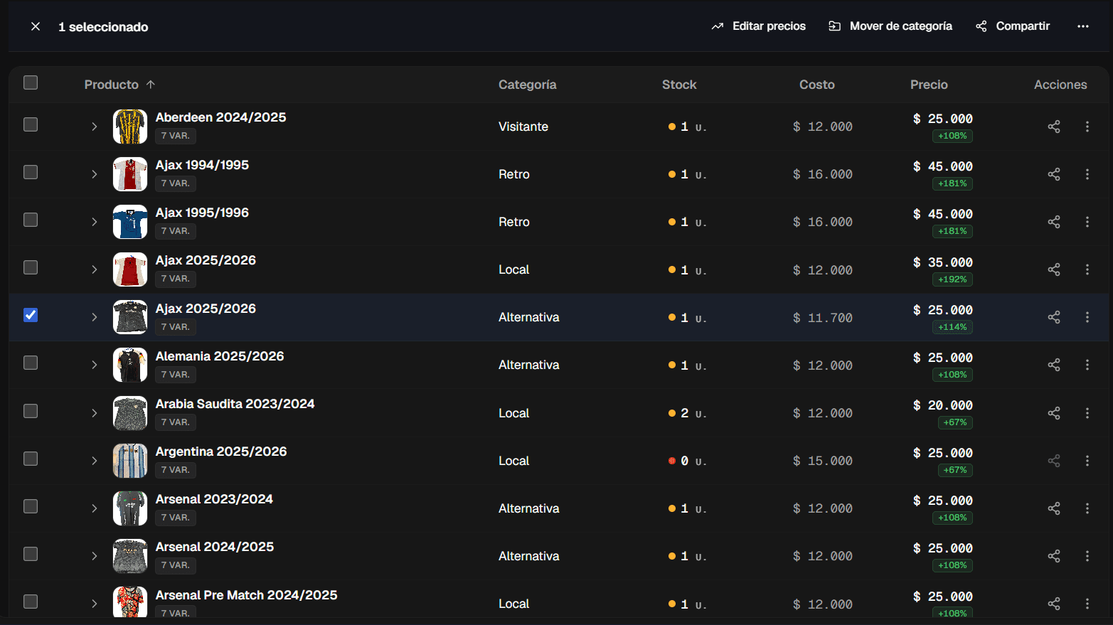The height and width of the screenshot is (625, 1113).
Task: Click the share icon for Alemania 2025/2026
Action: pos(1054,365)
